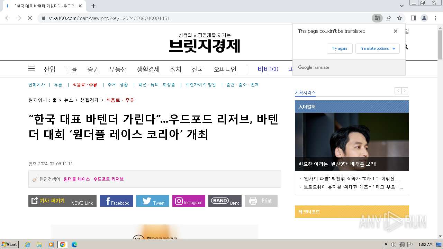Share this page via address bar icon
Screen dimensions: 443x249
pos(388,18)
